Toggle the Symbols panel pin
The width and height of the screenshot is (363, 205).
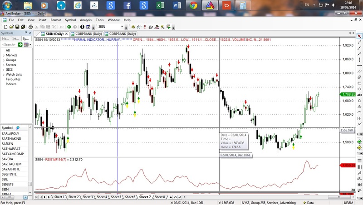tap(26, 33)
